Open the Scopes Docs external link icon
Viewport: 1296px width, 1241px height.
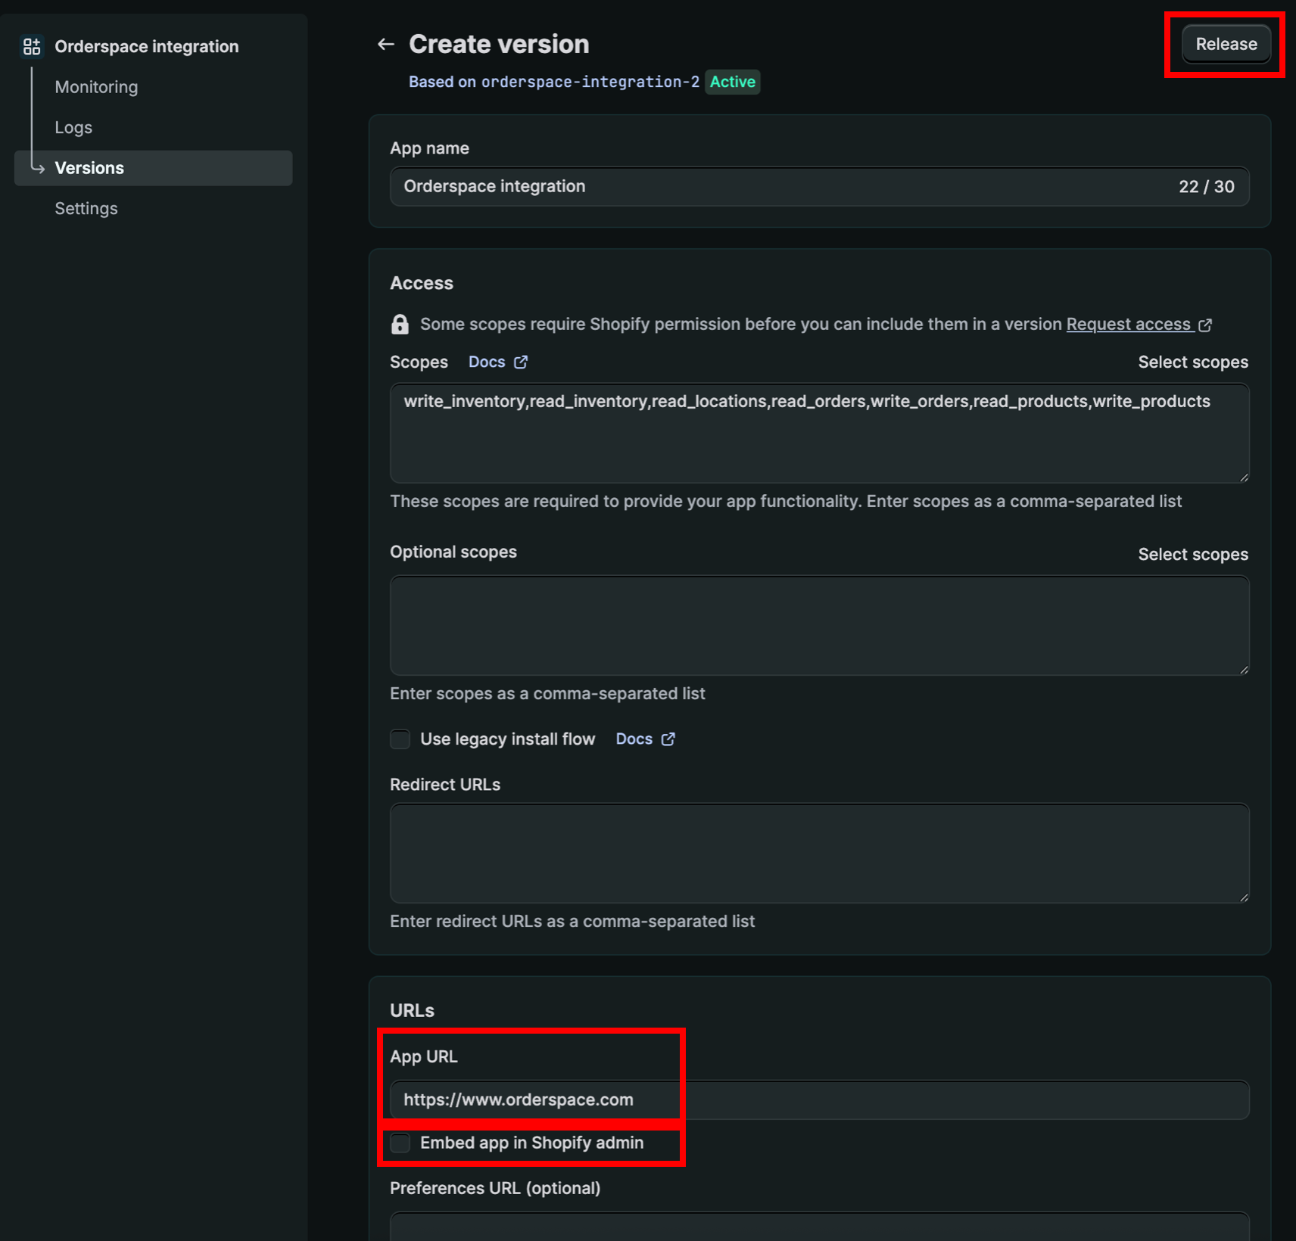point(521,362)
